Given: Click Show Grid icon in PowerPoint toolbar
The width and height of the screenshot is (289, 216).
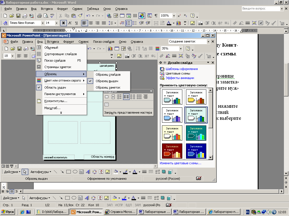Looking at the screenshot, I should click(151, 49).
